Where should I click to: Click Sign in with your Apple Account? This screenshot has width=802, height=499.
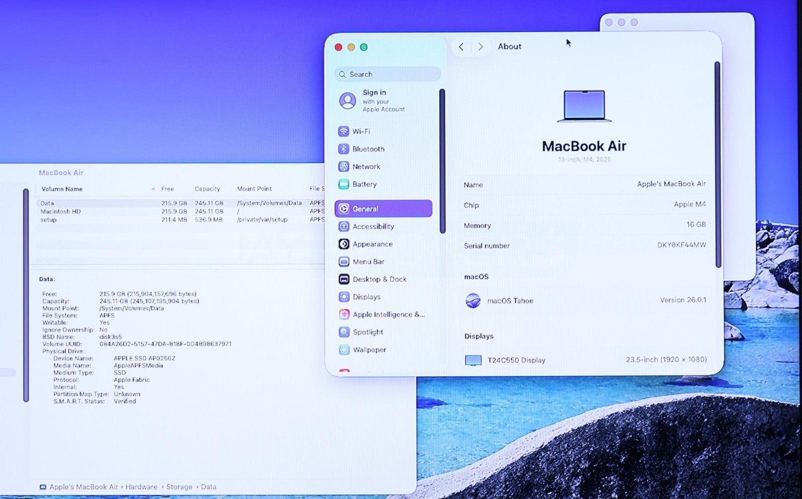click(x=383, y=101)
